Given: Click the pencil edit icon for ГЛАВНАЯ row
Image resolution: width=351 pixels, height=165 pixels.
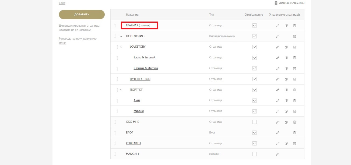Looking at the screenshot, I should pyautogui.click(x=278, y=26).
